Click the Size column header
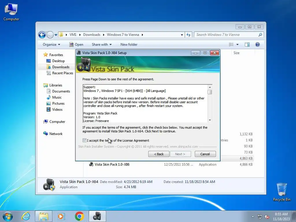 tap(236, 53)
